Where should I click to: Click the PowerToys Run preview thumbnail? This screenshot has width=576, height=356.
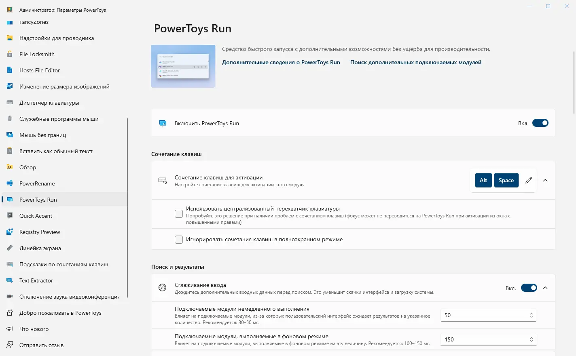point(183,66)
